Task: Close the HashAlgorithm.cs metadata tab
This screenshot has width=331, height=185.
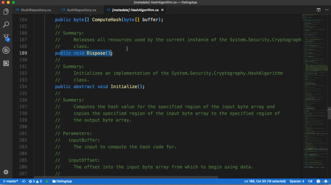Action: click(x=162, y=10)
